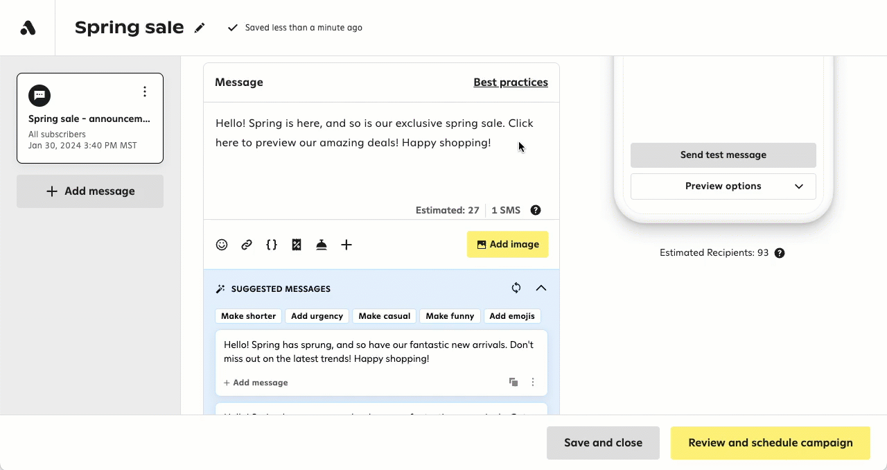
Task: Add a personalization merge tag with braces icon
Action: (x=271, y=245)
